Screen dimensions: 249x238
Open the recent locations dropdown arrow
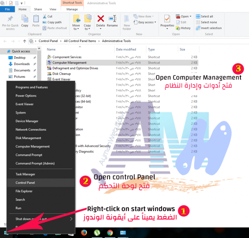point(19,41)
